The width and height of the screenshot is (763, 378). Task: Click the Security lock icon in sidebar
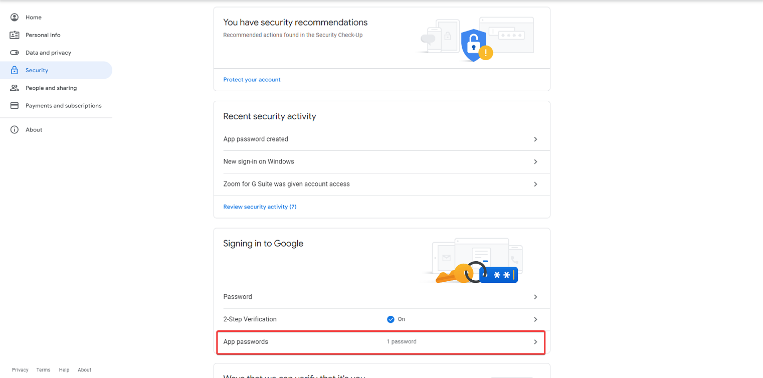coord(15,70)
